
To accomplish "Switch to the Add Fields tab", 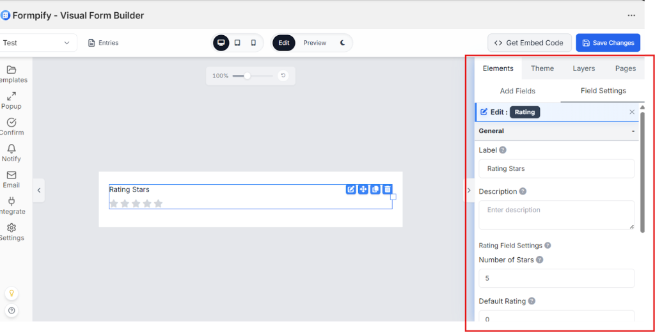I will (x=517, y=91).
